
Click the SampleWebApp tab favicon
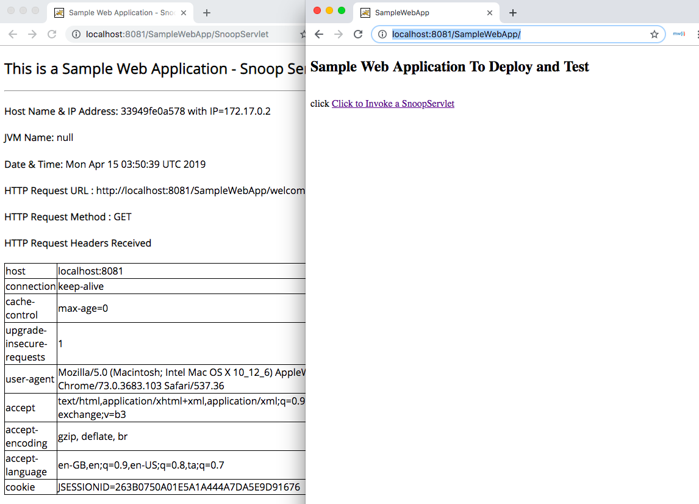pyautogui.click(x=365, y=13)
